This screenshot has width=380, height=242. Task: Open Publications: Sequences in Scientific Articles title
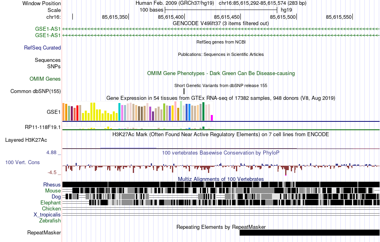pos(221,54)
